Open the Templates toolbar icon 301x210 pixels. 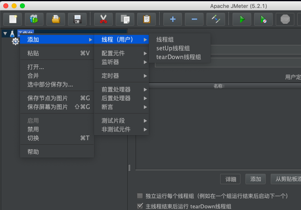pos(34,19)
